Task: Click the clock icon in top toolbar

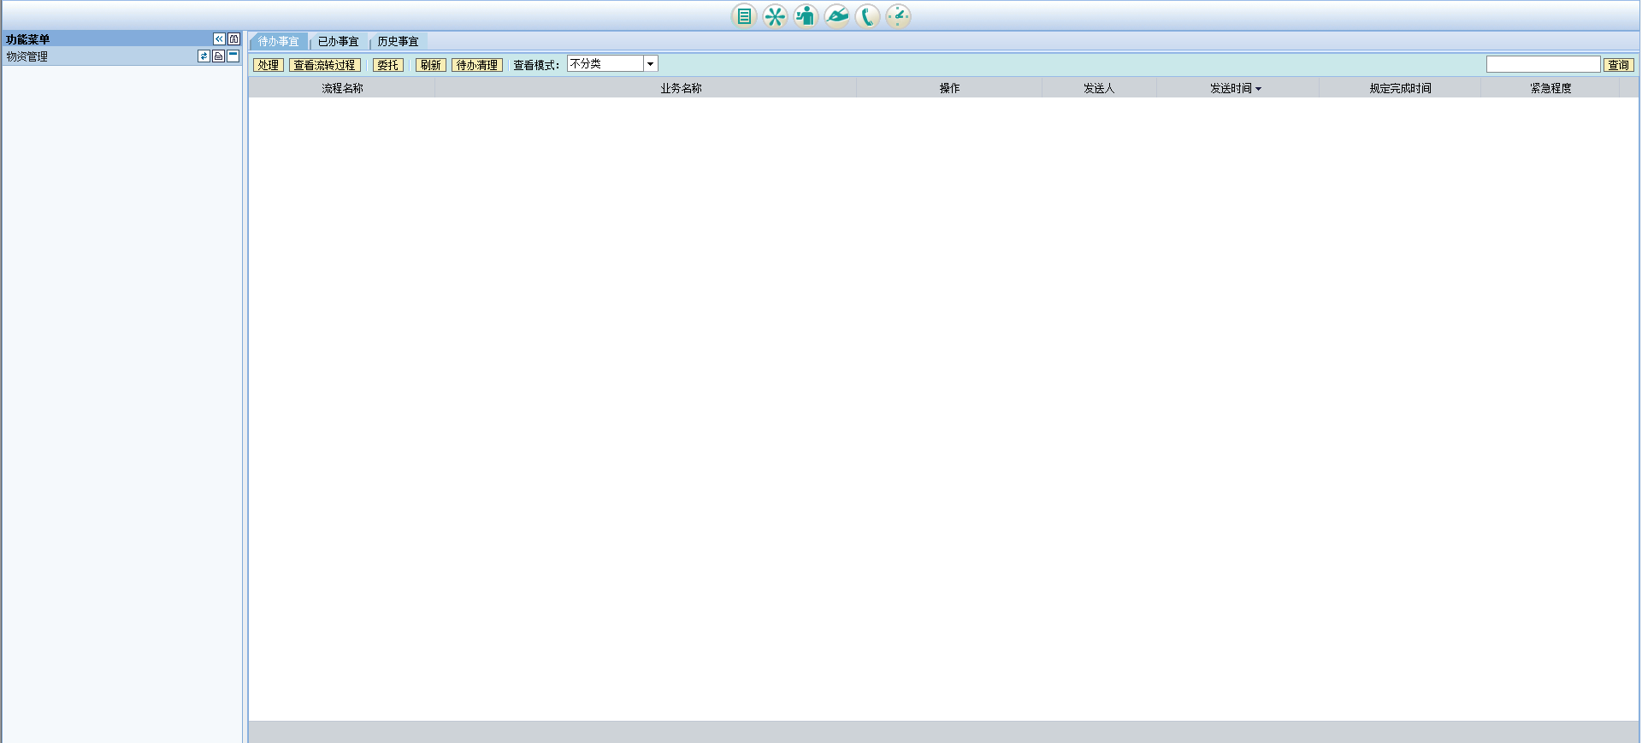Action: 898,16
